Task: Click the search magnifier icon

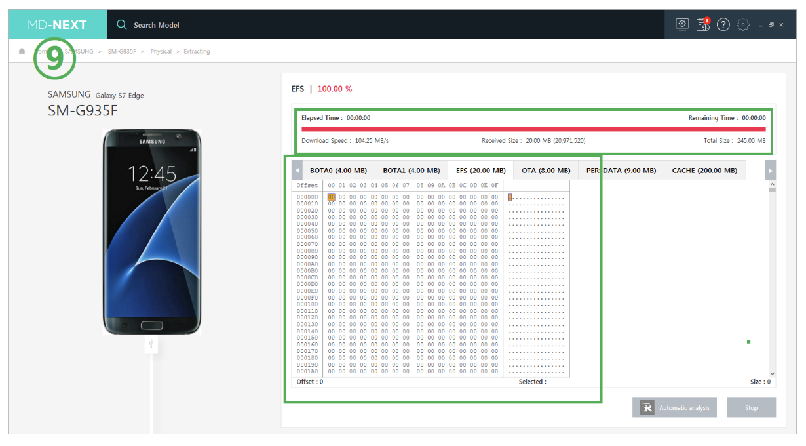Action: [x=121, y=24]
